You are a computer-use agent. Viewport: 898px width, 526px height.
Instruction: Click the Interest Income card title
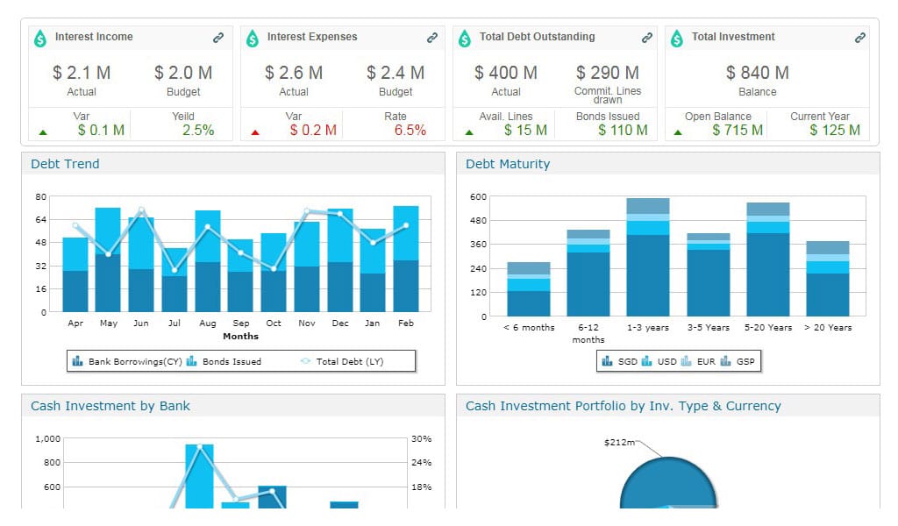(94, 37)
